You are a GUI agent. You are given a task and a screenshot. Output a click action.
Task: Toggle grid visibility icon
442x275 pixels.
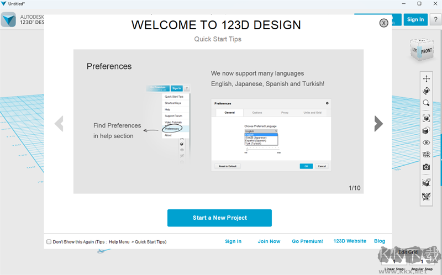point(426,155)
